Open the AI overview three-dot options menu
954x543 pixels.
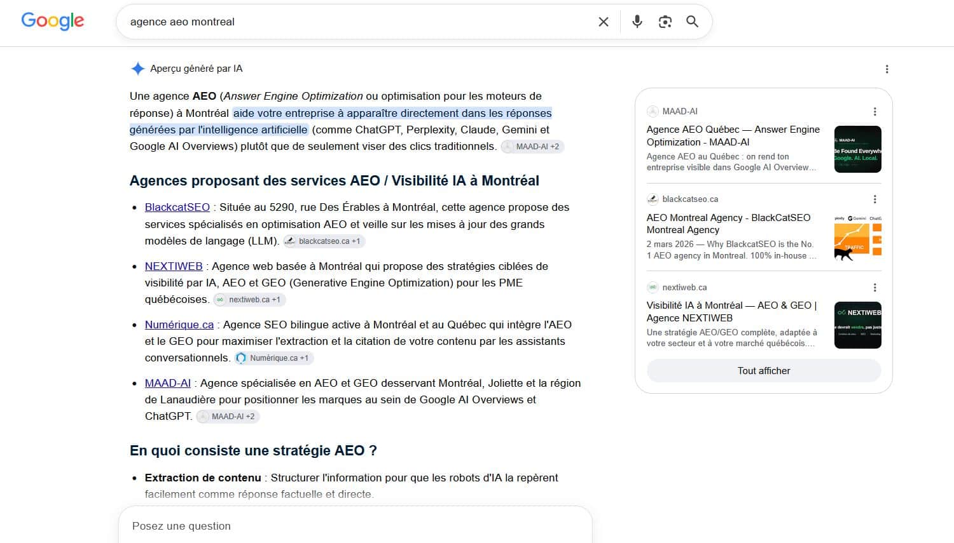tap(887, 69)
